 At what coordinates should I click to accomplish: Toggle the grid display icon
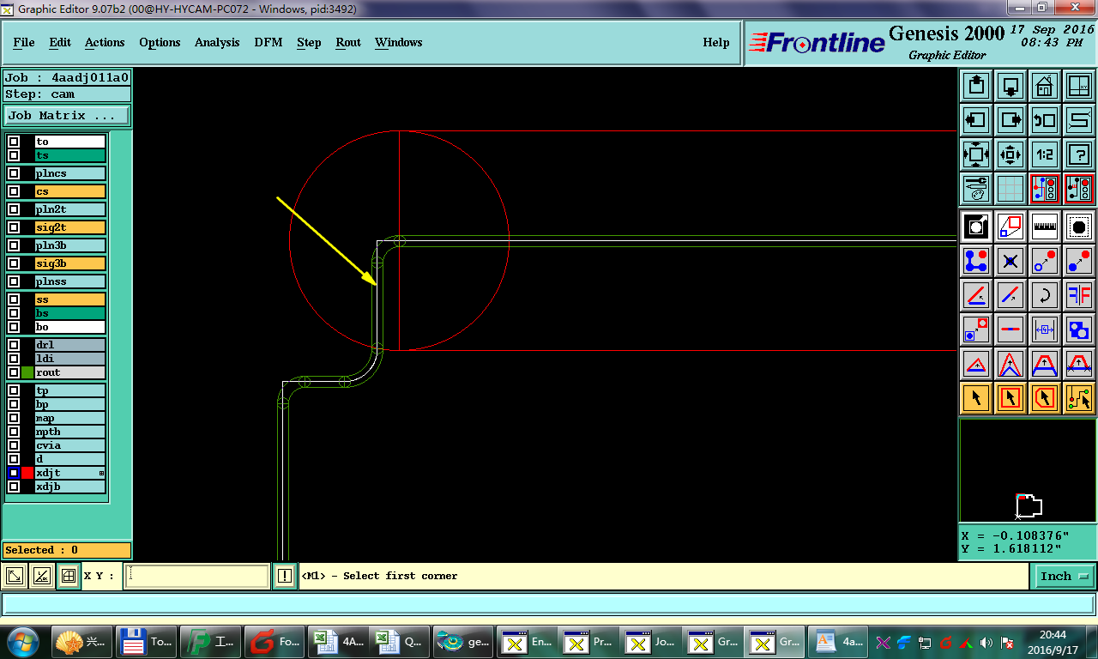coord(1011,188)
